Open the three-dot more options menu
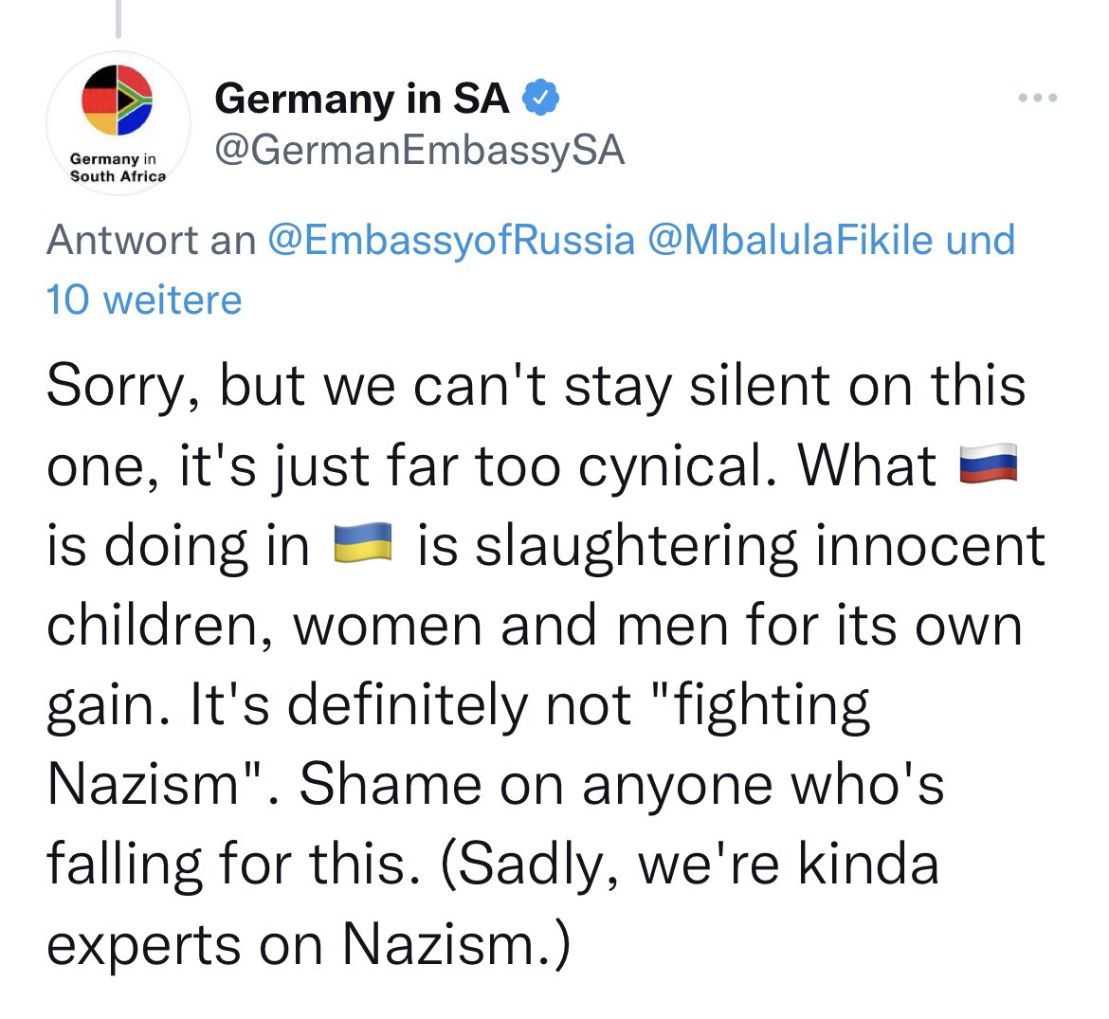Viewport: 1109px width, 1019px height. 1038,98
